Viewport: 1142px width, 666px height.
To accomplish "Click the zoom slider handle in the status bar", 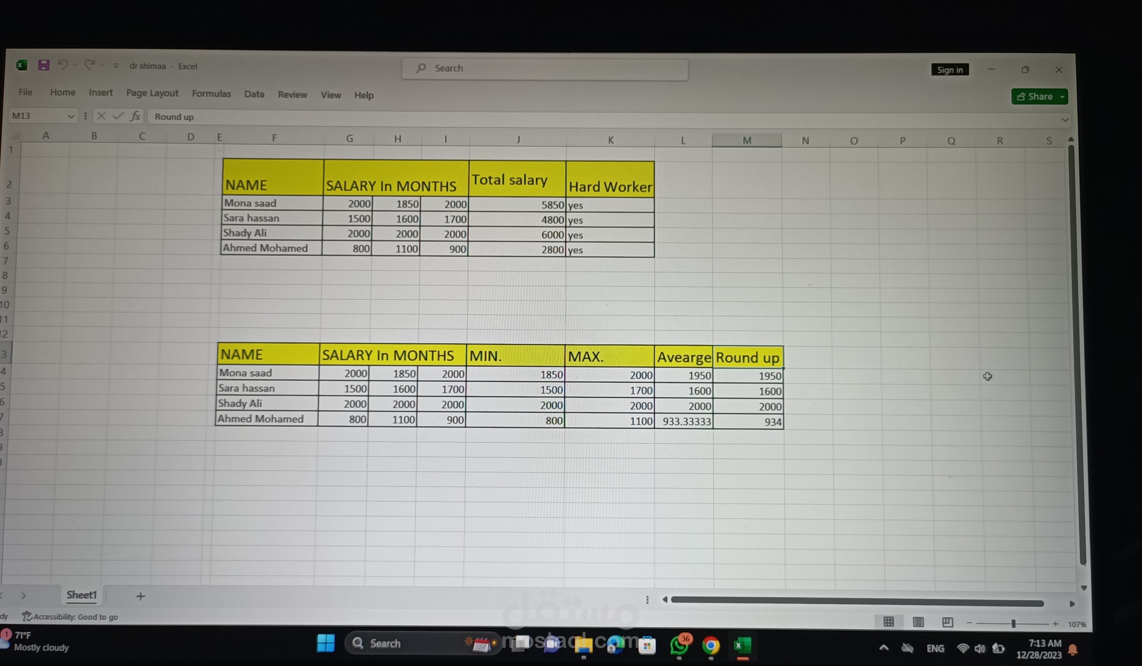I will (x=1013, y=624).
